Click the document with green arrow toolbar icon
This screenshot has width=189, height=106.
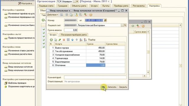(76, 15)
